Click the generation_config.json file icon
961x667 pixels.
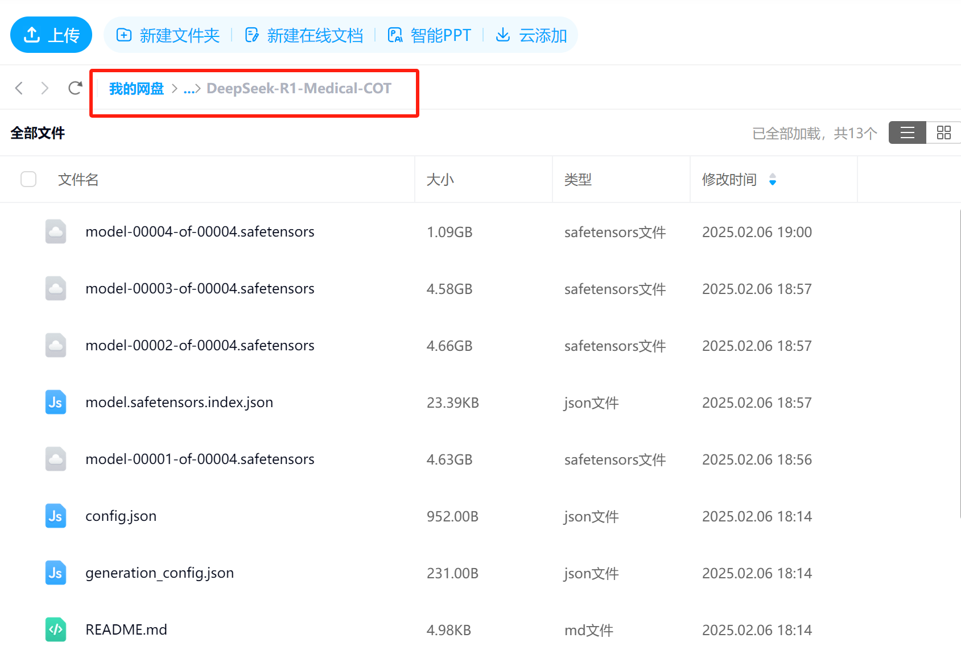coord(56,573)
